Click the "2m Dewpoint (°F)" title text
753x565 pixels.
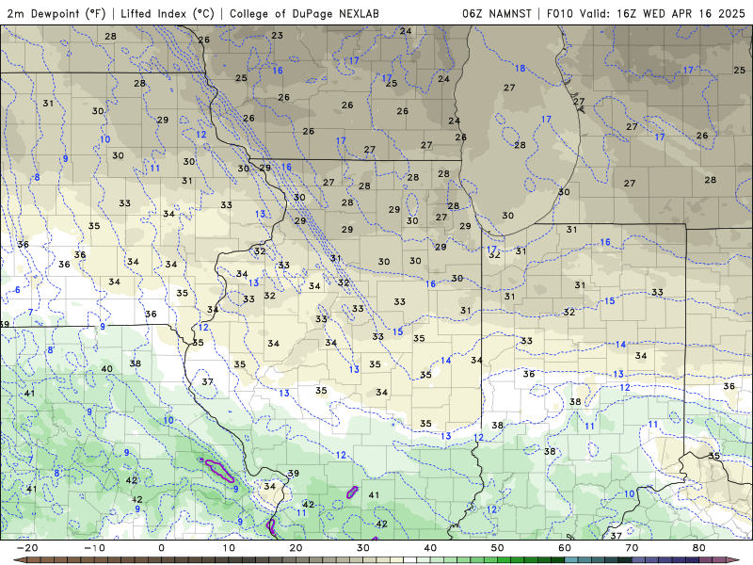click(56, 13)
